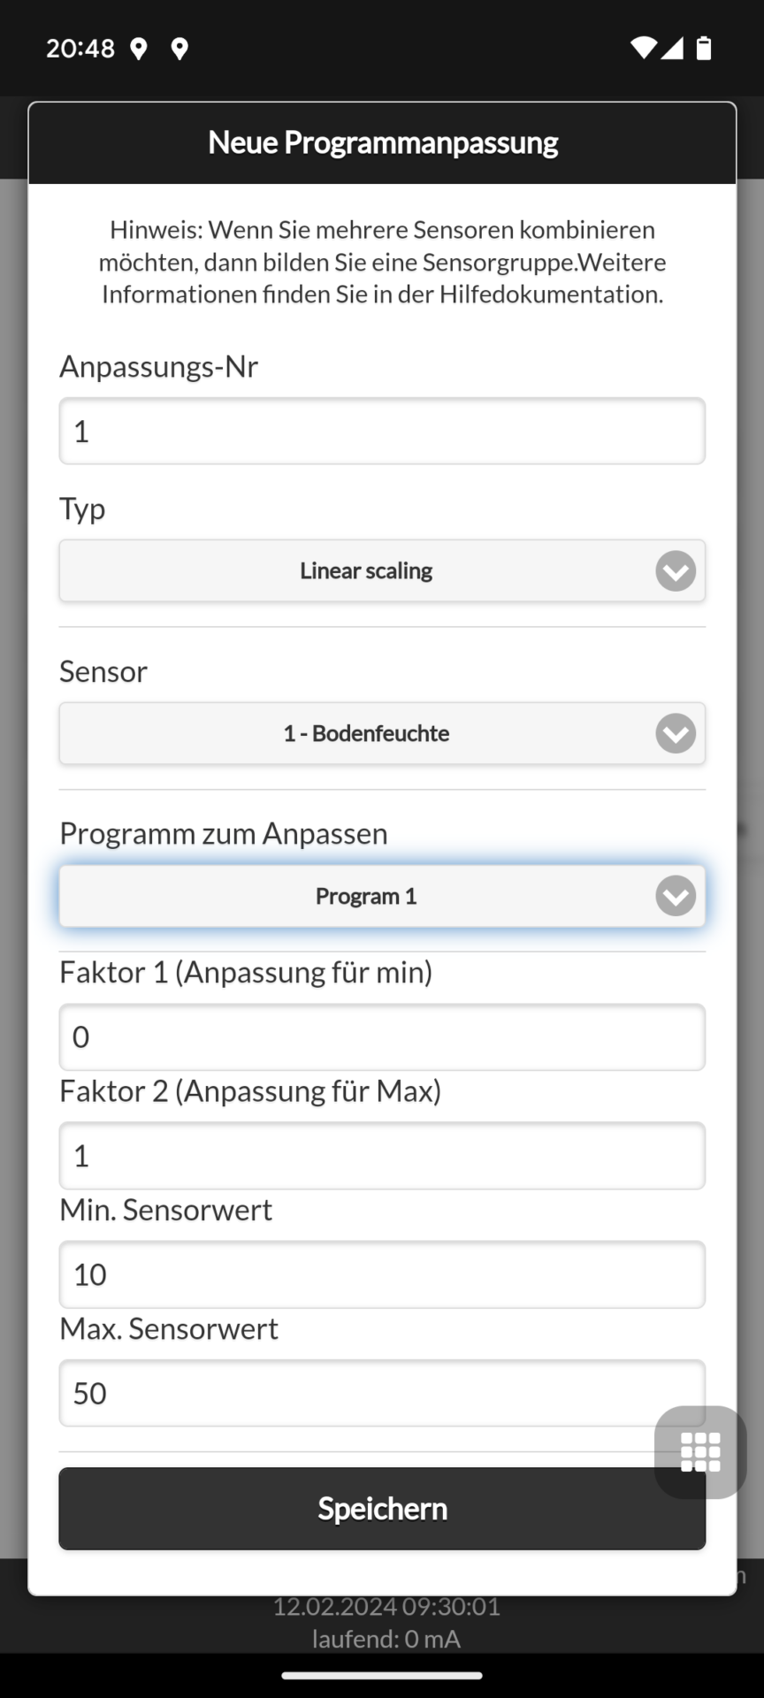Edit the Max. Sensorwert field
The width and height of the screenshot is (764, 1698).
click(382, 1393)
